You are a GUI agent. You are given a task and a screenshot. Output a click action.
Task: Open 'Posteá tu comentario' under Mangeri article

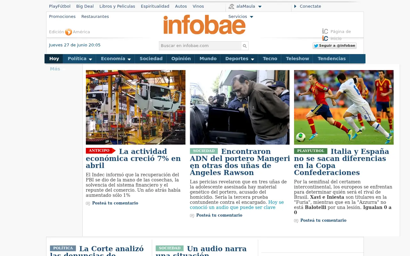coord(219,215)
